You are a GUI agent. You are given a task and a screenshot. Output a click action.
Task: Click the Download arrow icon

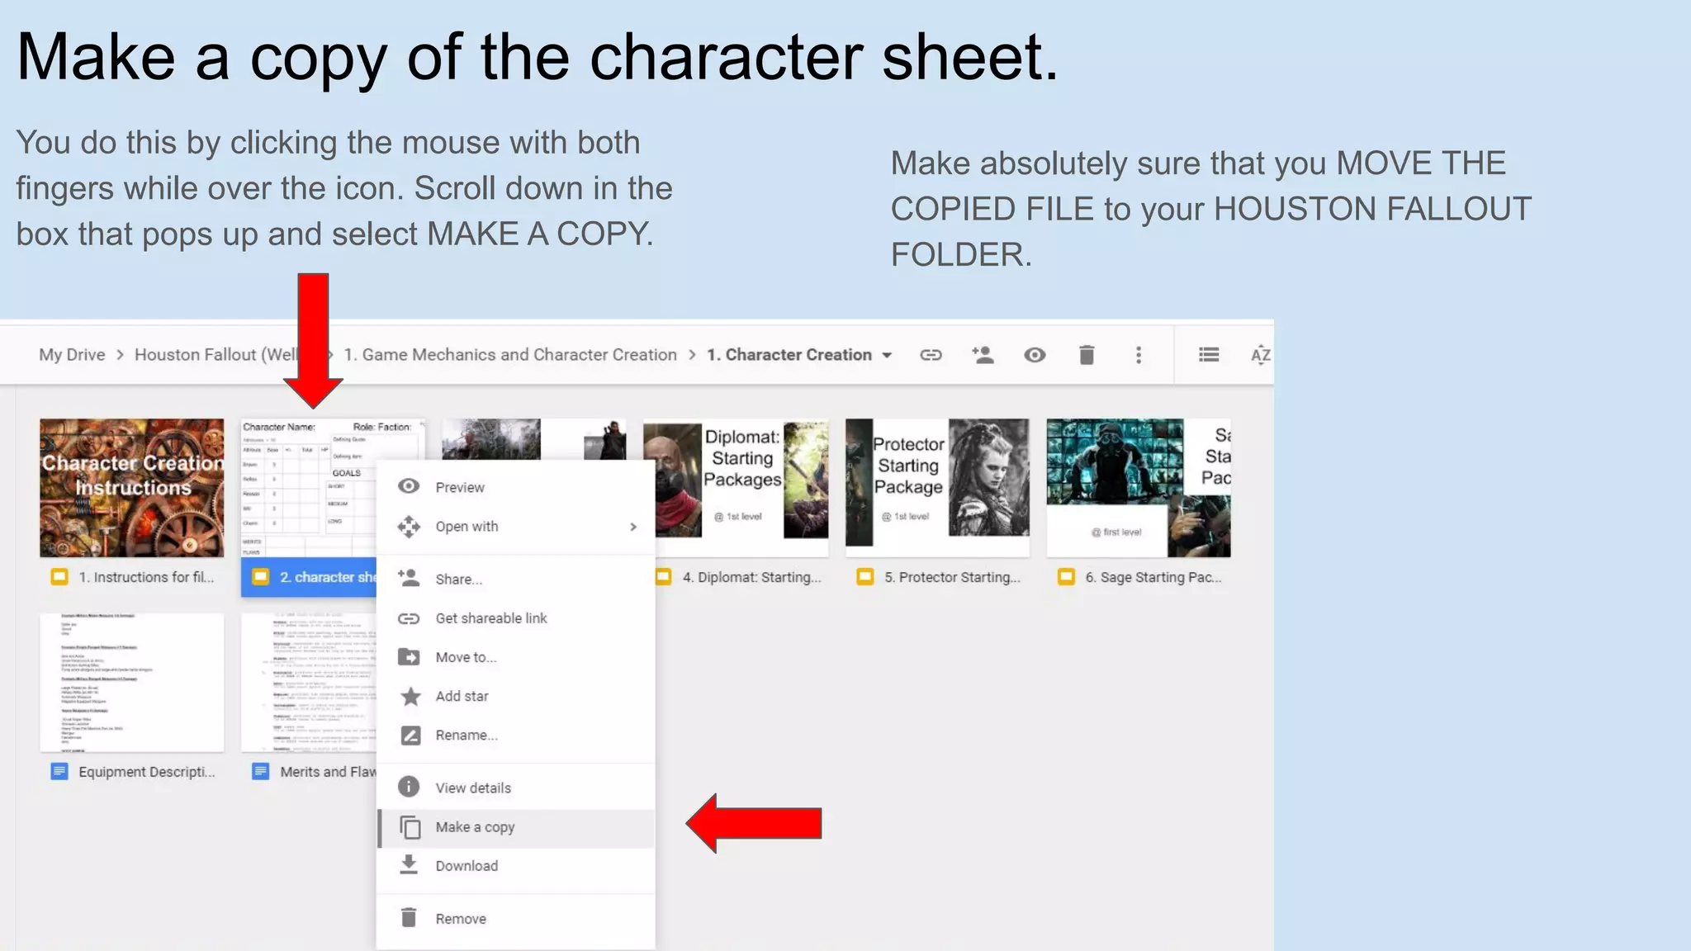click(x=409, y=864)
